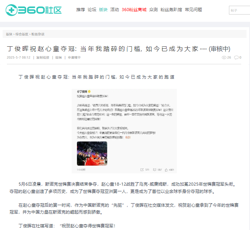Click the comment bubble icon
The image size is (250, 230).
[x=236, y=57]
